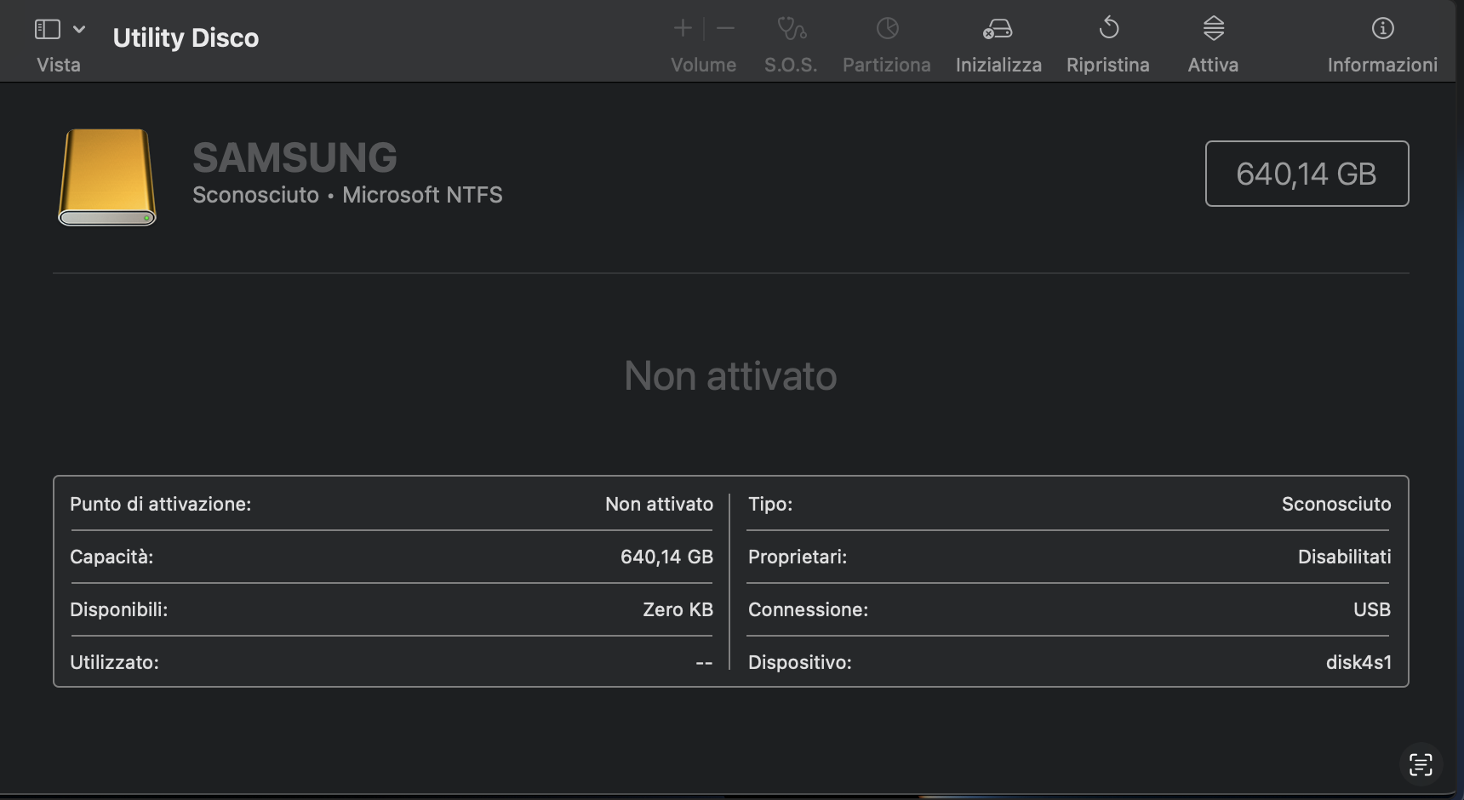Screen dimensions: 1464x800
Task: Toggle the sidebar Vista icon
Action: (x=48, y=29)
